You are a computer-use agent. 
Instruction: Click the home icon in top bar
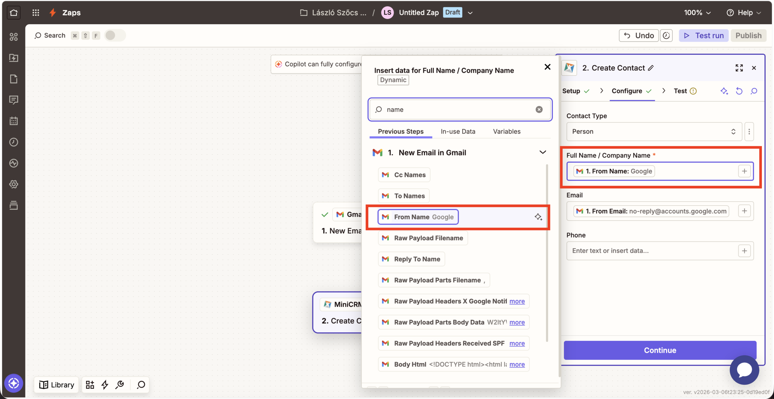(x=14, y=12)
